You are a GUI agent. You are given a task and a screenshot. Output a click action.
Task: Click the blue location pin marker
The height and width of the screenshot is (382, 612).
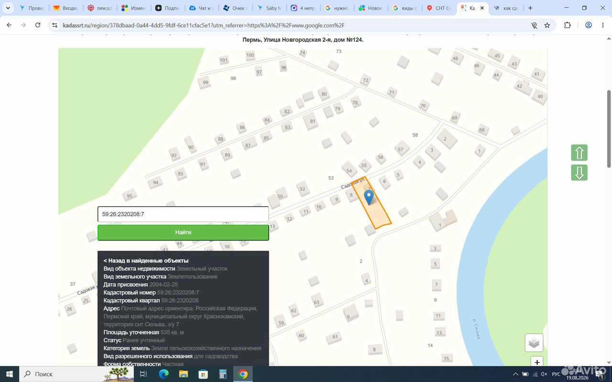point(369,197)
